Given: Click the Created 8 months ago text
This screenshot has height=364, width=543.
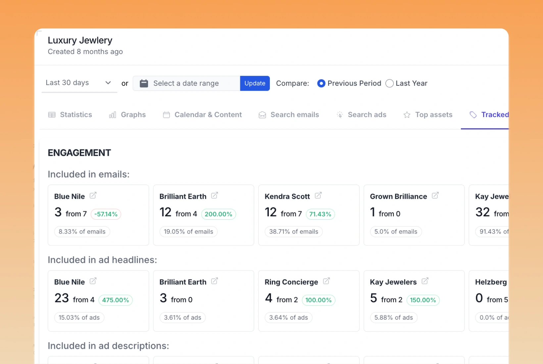Looking at the screenshot, I should click(85, 52).
